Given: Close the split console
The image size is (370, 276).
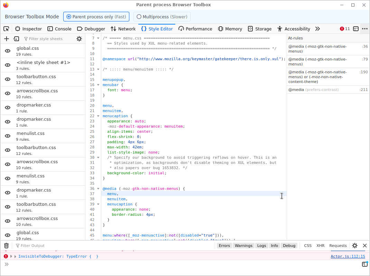Looking at the screenshot, I should 364,246.
